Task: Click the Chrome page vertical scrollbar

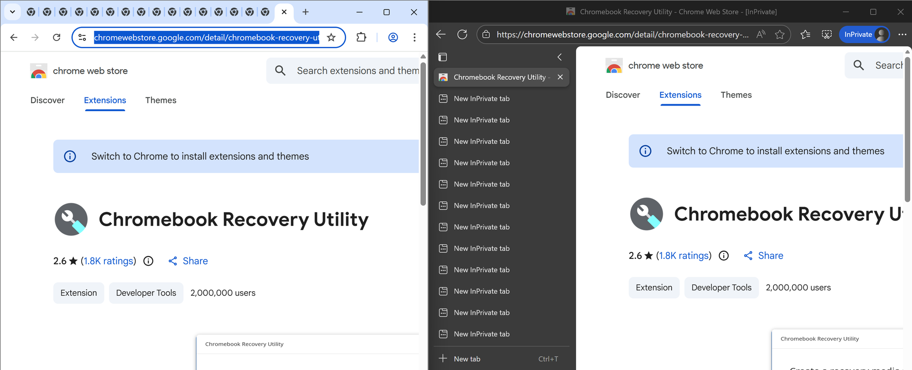Action: click(423, 137)
